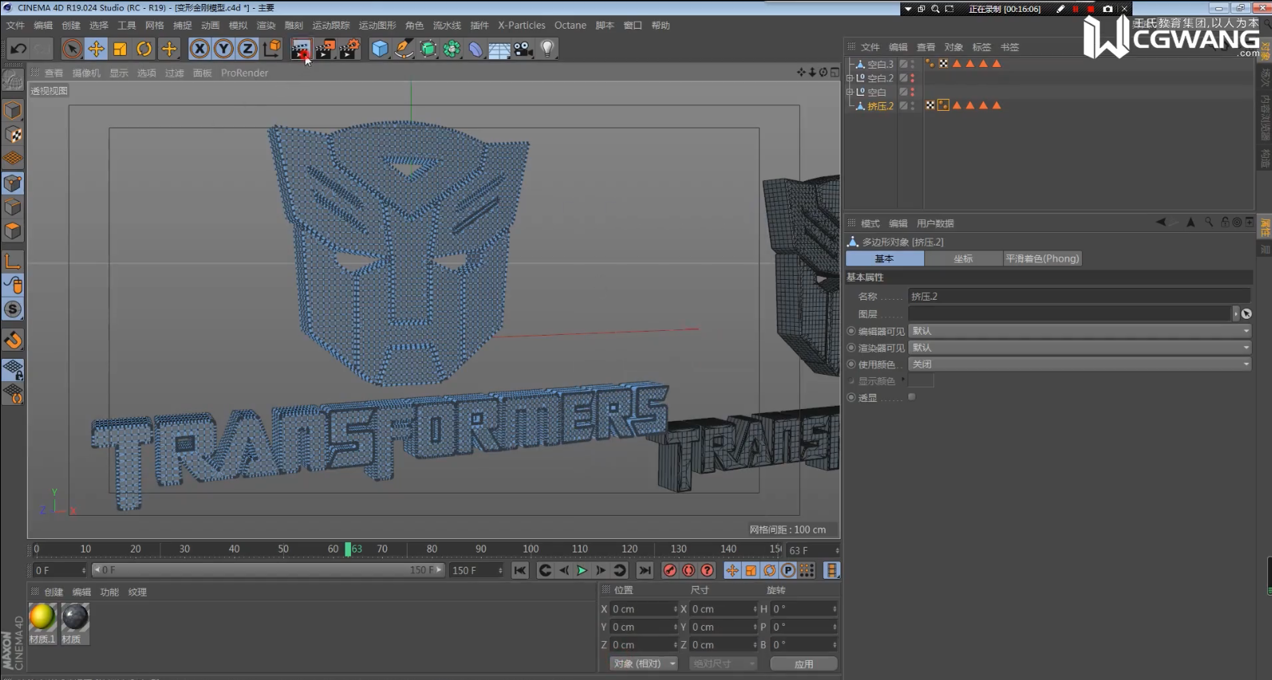Open the 渲染 main menu
This screenshot has width=1272, height=680.
tap(266, 26)
